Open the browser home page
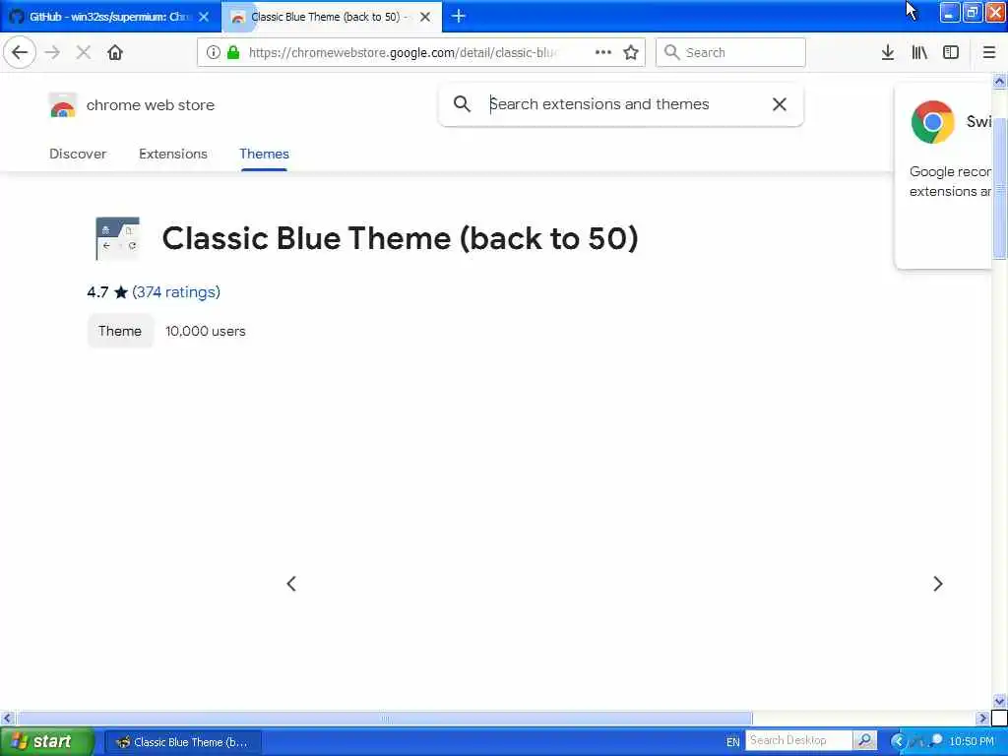1008x756 pixels. (x=115, y=52)
